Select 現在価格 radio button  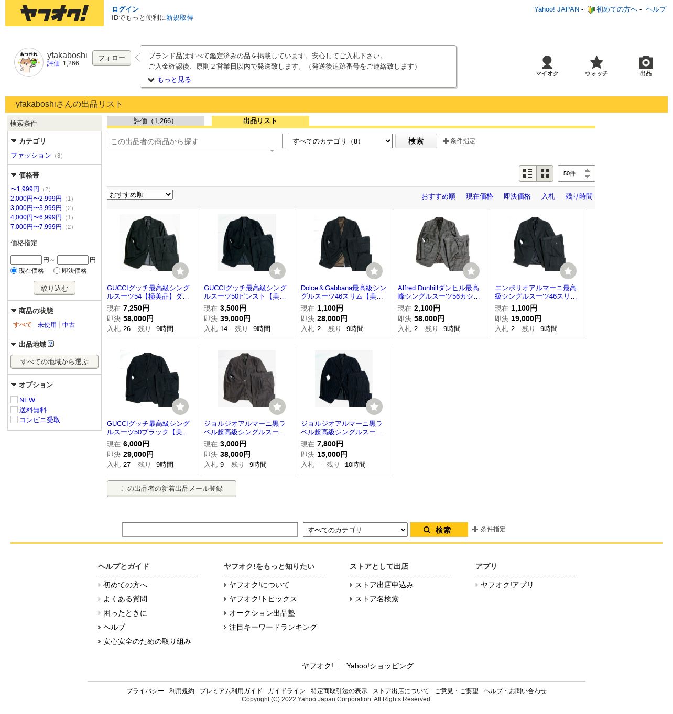(14, 271)
